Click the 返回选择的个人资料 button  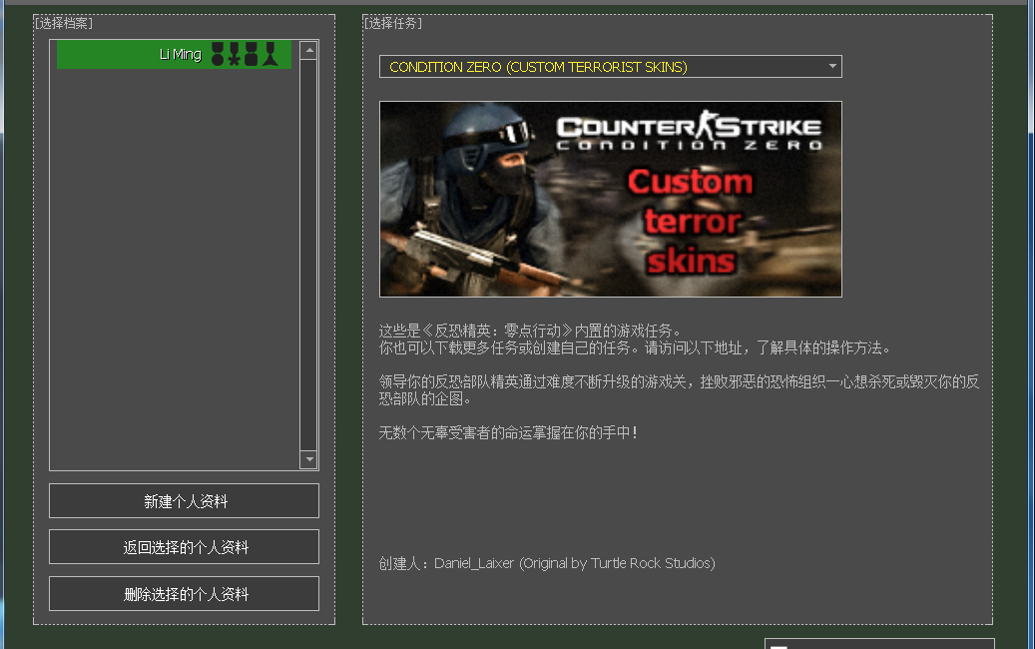pos(184,546)
